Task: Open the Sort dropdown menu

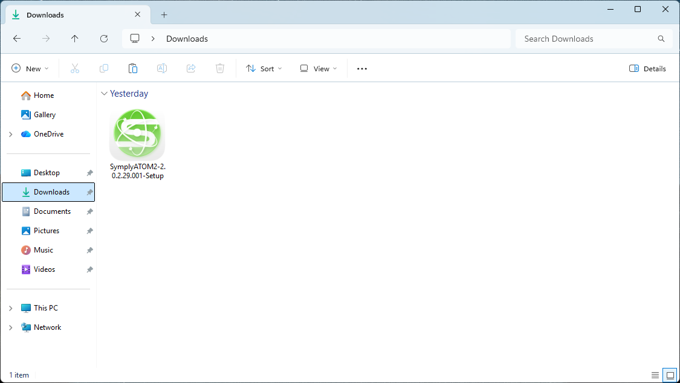Action: click(x=264, y=68)
